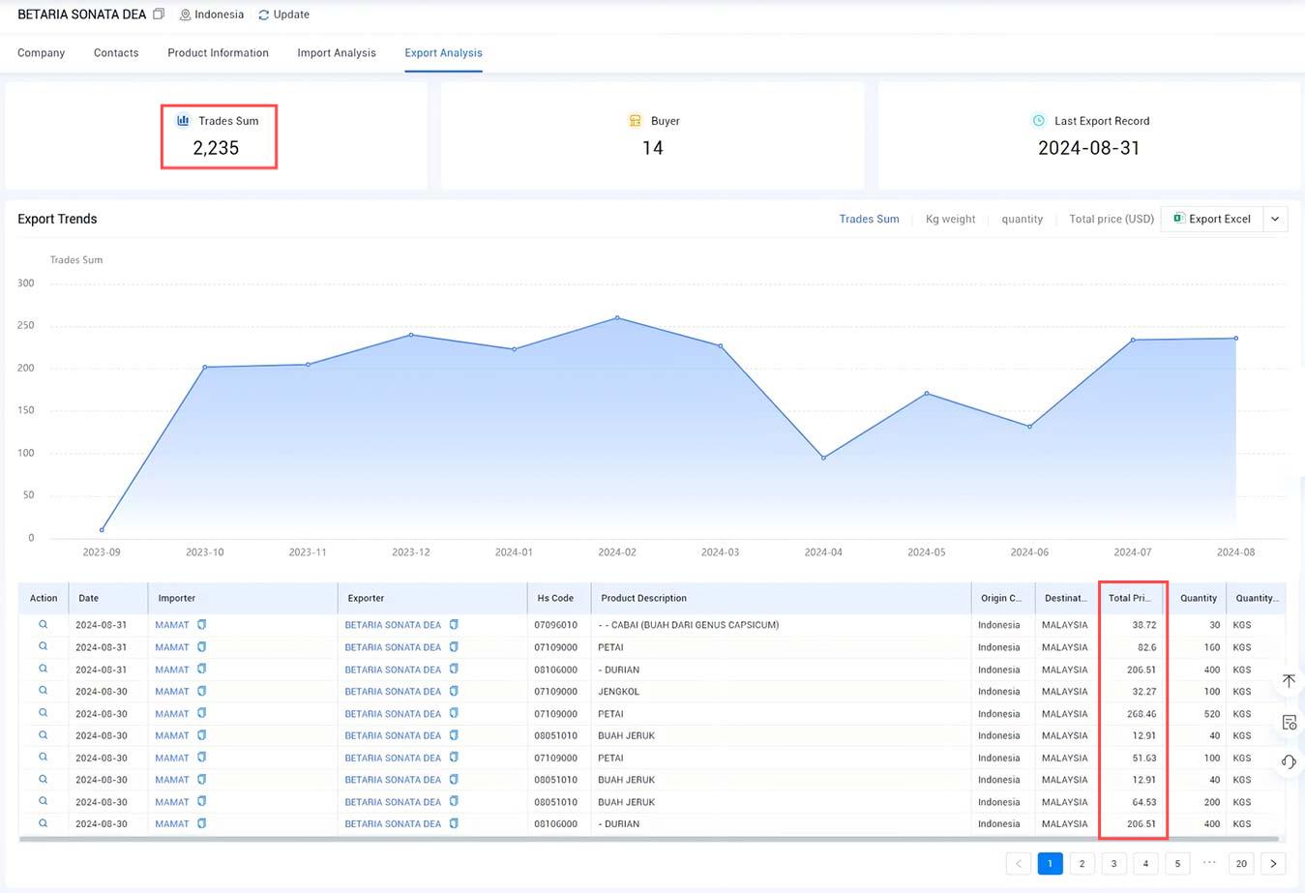Screen dimensions: 1305x893
Task: Open the customer support headset icon
Action: point(1289,762)
